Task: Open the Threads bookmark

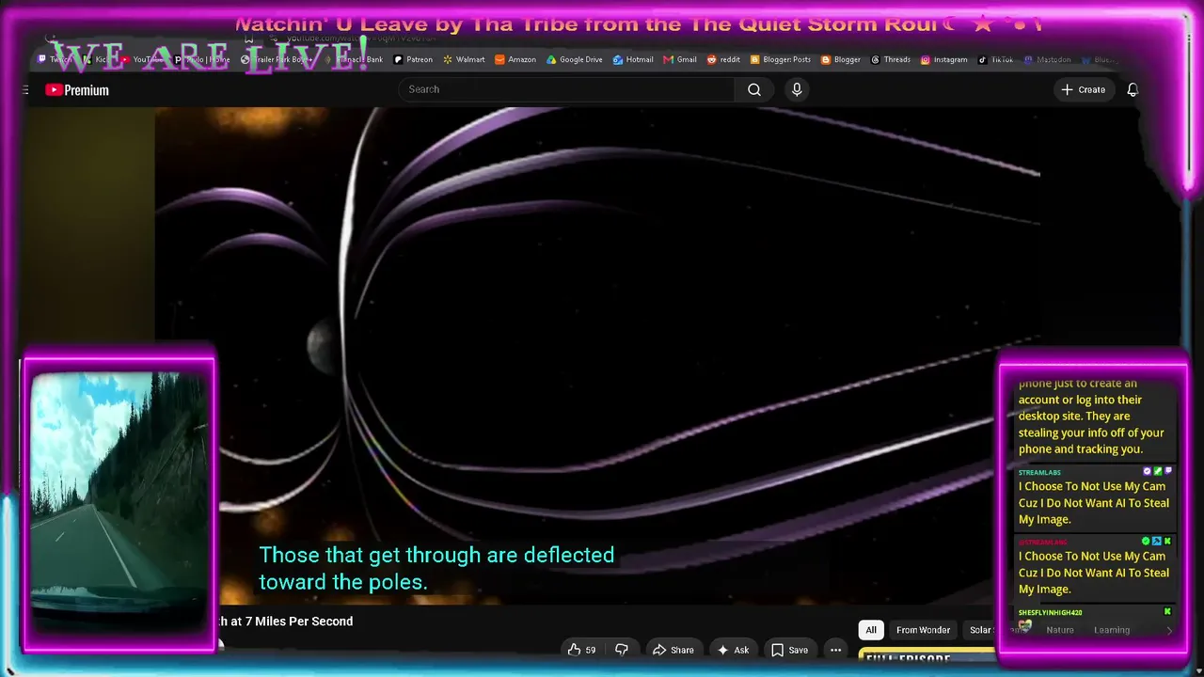Action: coord(891,59)
